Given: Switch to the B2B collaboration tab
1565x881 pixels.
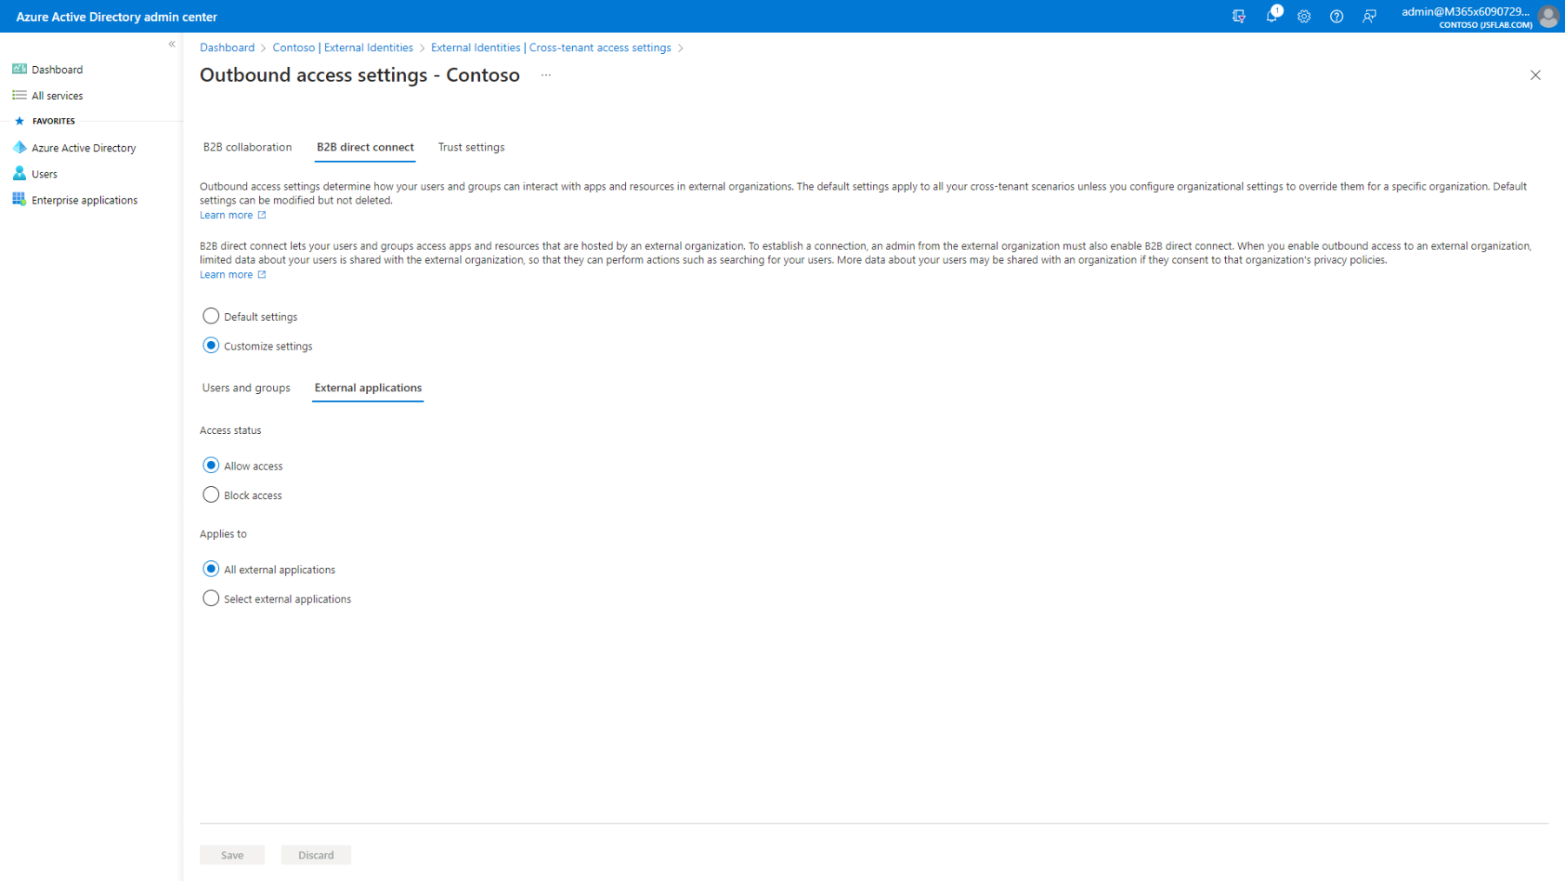Looking at the screenshot, I should [x=248, y=147].
